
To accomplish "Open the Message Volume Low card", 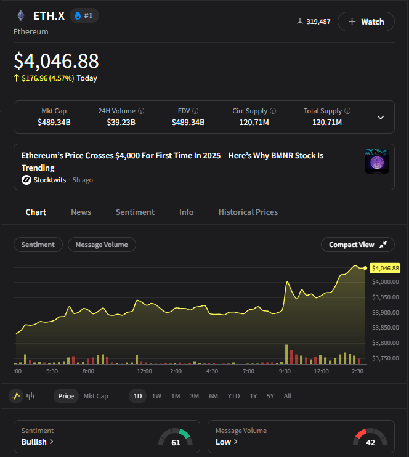I will click(x=301, y=437).
